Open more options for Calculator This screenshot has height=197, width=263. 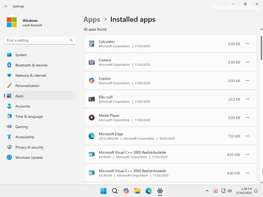[247, 44]
